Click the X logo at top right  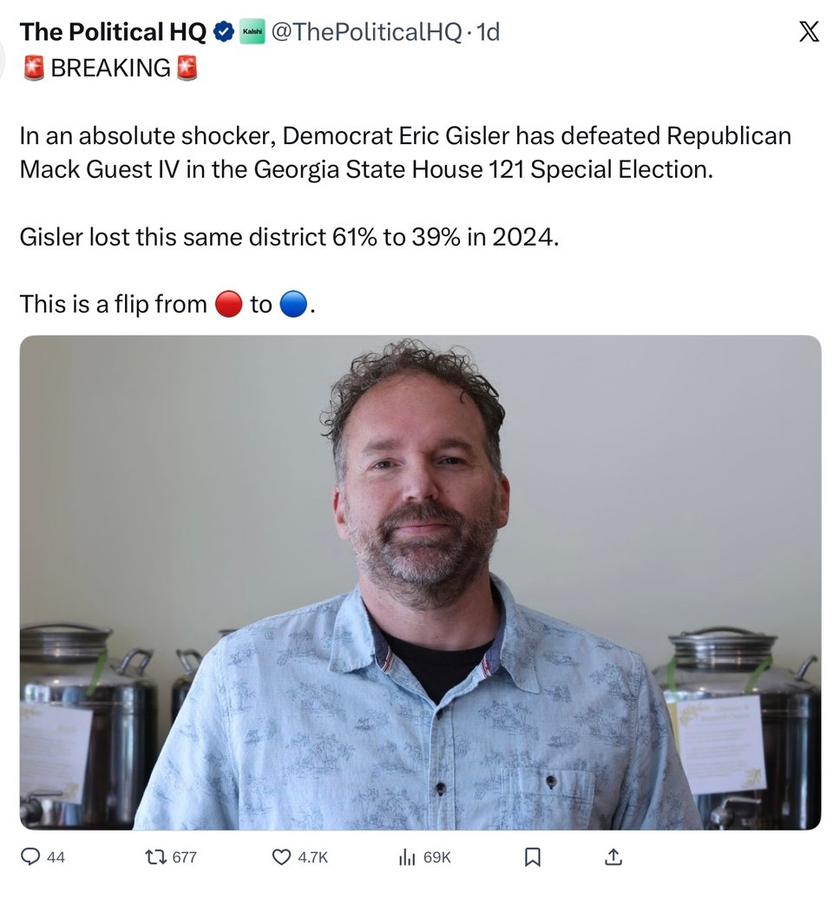(x=808, y=31)
